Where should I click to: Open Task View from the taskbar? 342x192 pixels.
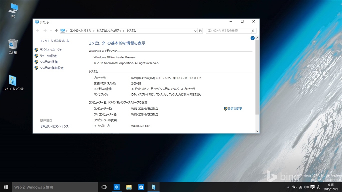point(104,187)
